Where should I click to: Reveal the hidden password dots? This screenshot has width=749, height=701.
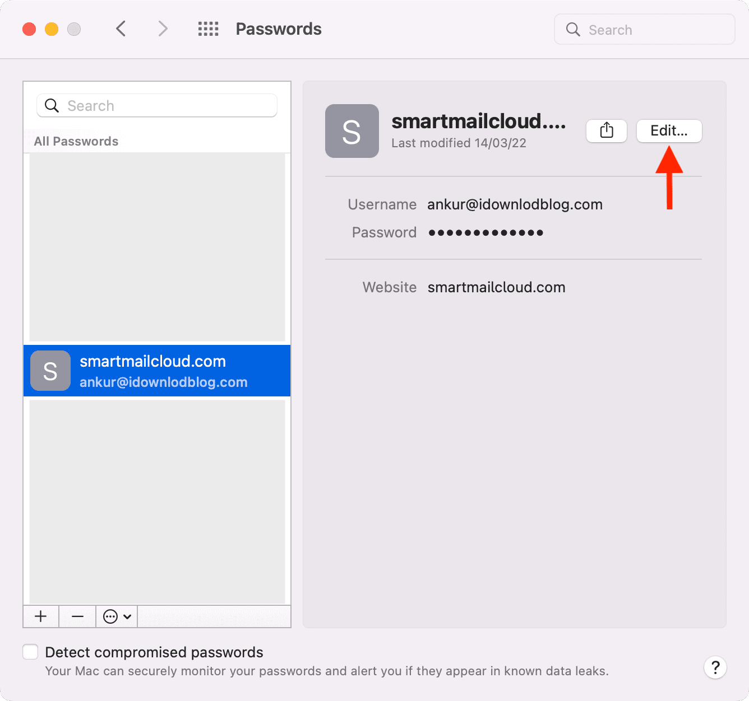click(486, 232)
